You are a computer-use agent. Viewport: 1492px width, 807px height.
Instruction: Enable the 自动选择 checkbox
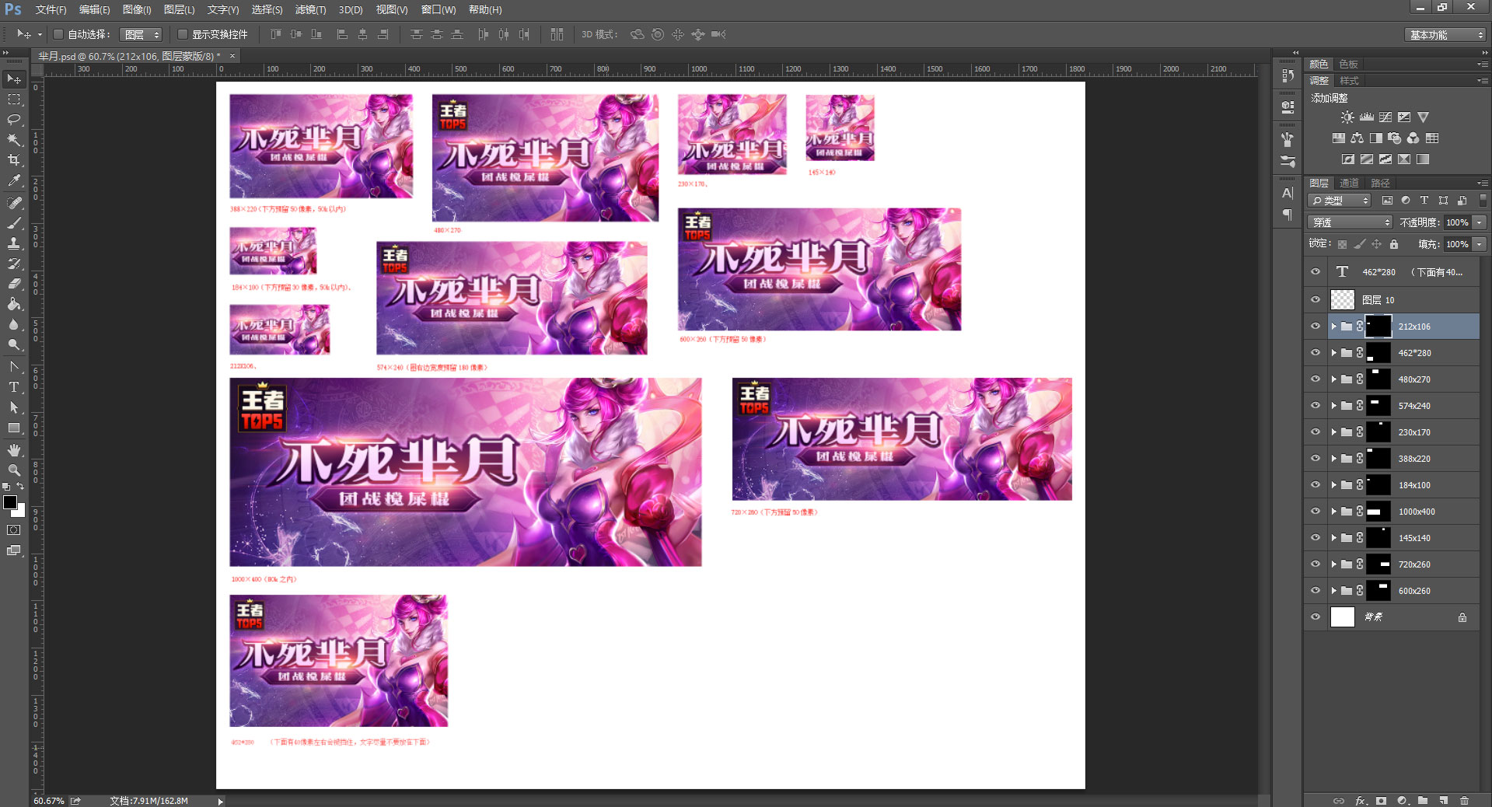click(58, 34)
